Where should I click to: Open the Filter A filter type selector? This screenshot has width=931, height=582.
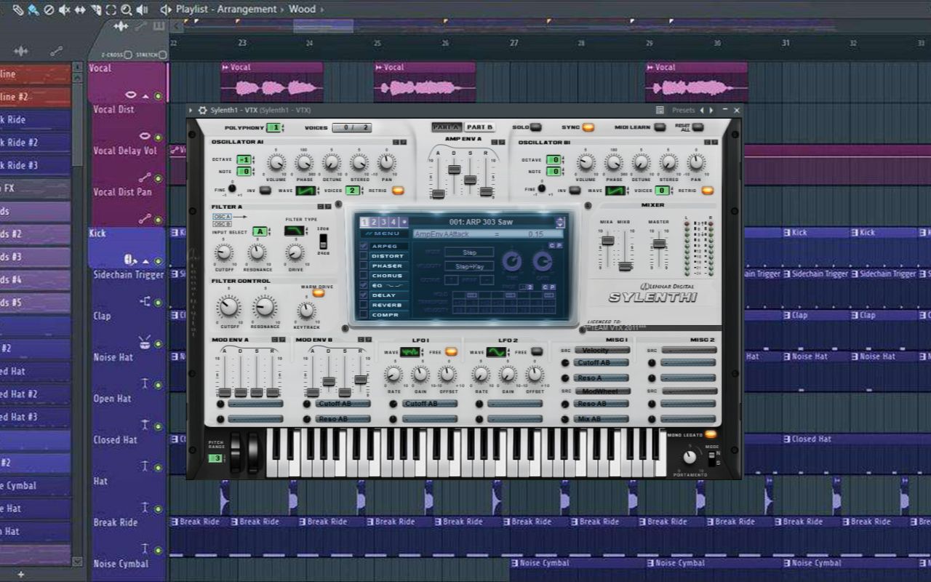coord(295,231)
